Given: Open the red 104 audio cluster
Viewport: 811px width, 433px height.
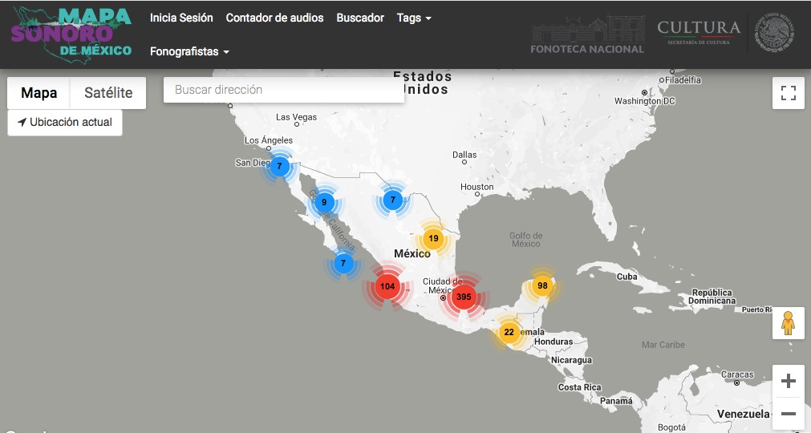Looking at the screenshot, I should 387,286.
